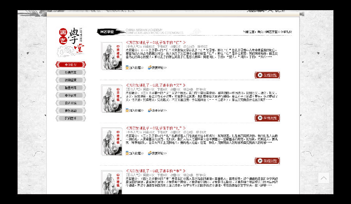Click the play icon in lecture 01's 在线浏览 button
Screen dimensions: 351x204
tap(260, 75)
